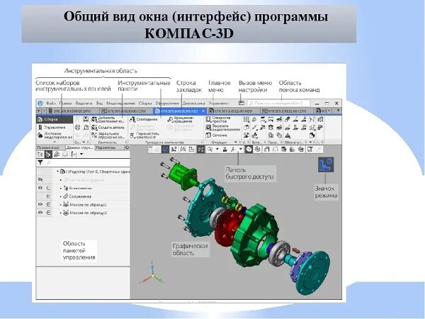425x319 pixels.
Task: Collapse the Редуктор root tree node
Action: [57, 172]
